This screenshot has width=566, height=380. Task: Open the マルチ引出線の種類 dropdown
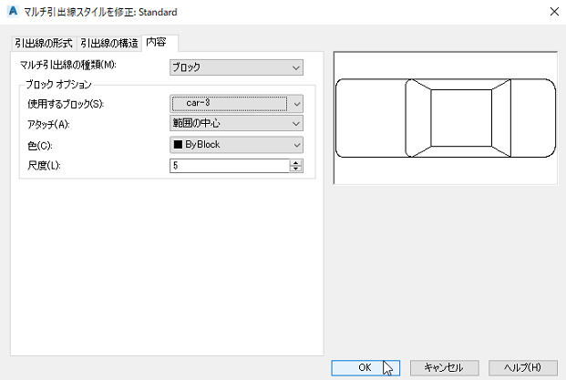[236, 67]
